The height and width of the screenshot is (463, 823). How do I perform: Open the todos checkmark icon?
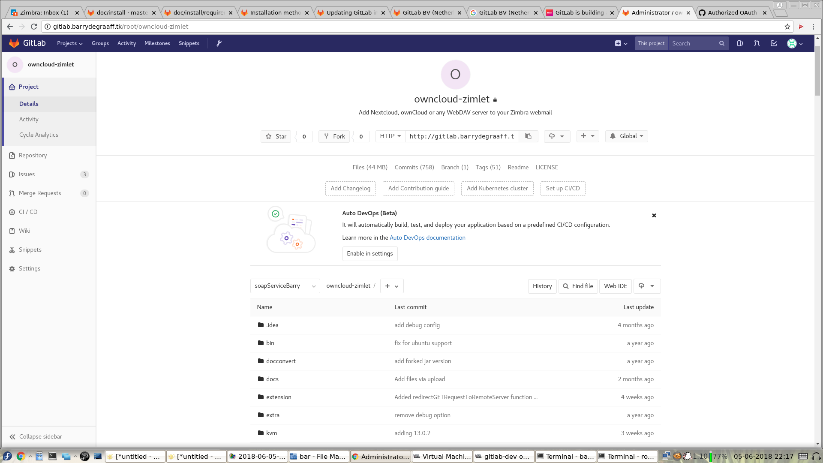pyautogui.click(x=774, y=43)
